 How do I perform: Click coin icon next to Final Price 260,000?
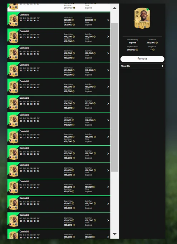(157, 43)
